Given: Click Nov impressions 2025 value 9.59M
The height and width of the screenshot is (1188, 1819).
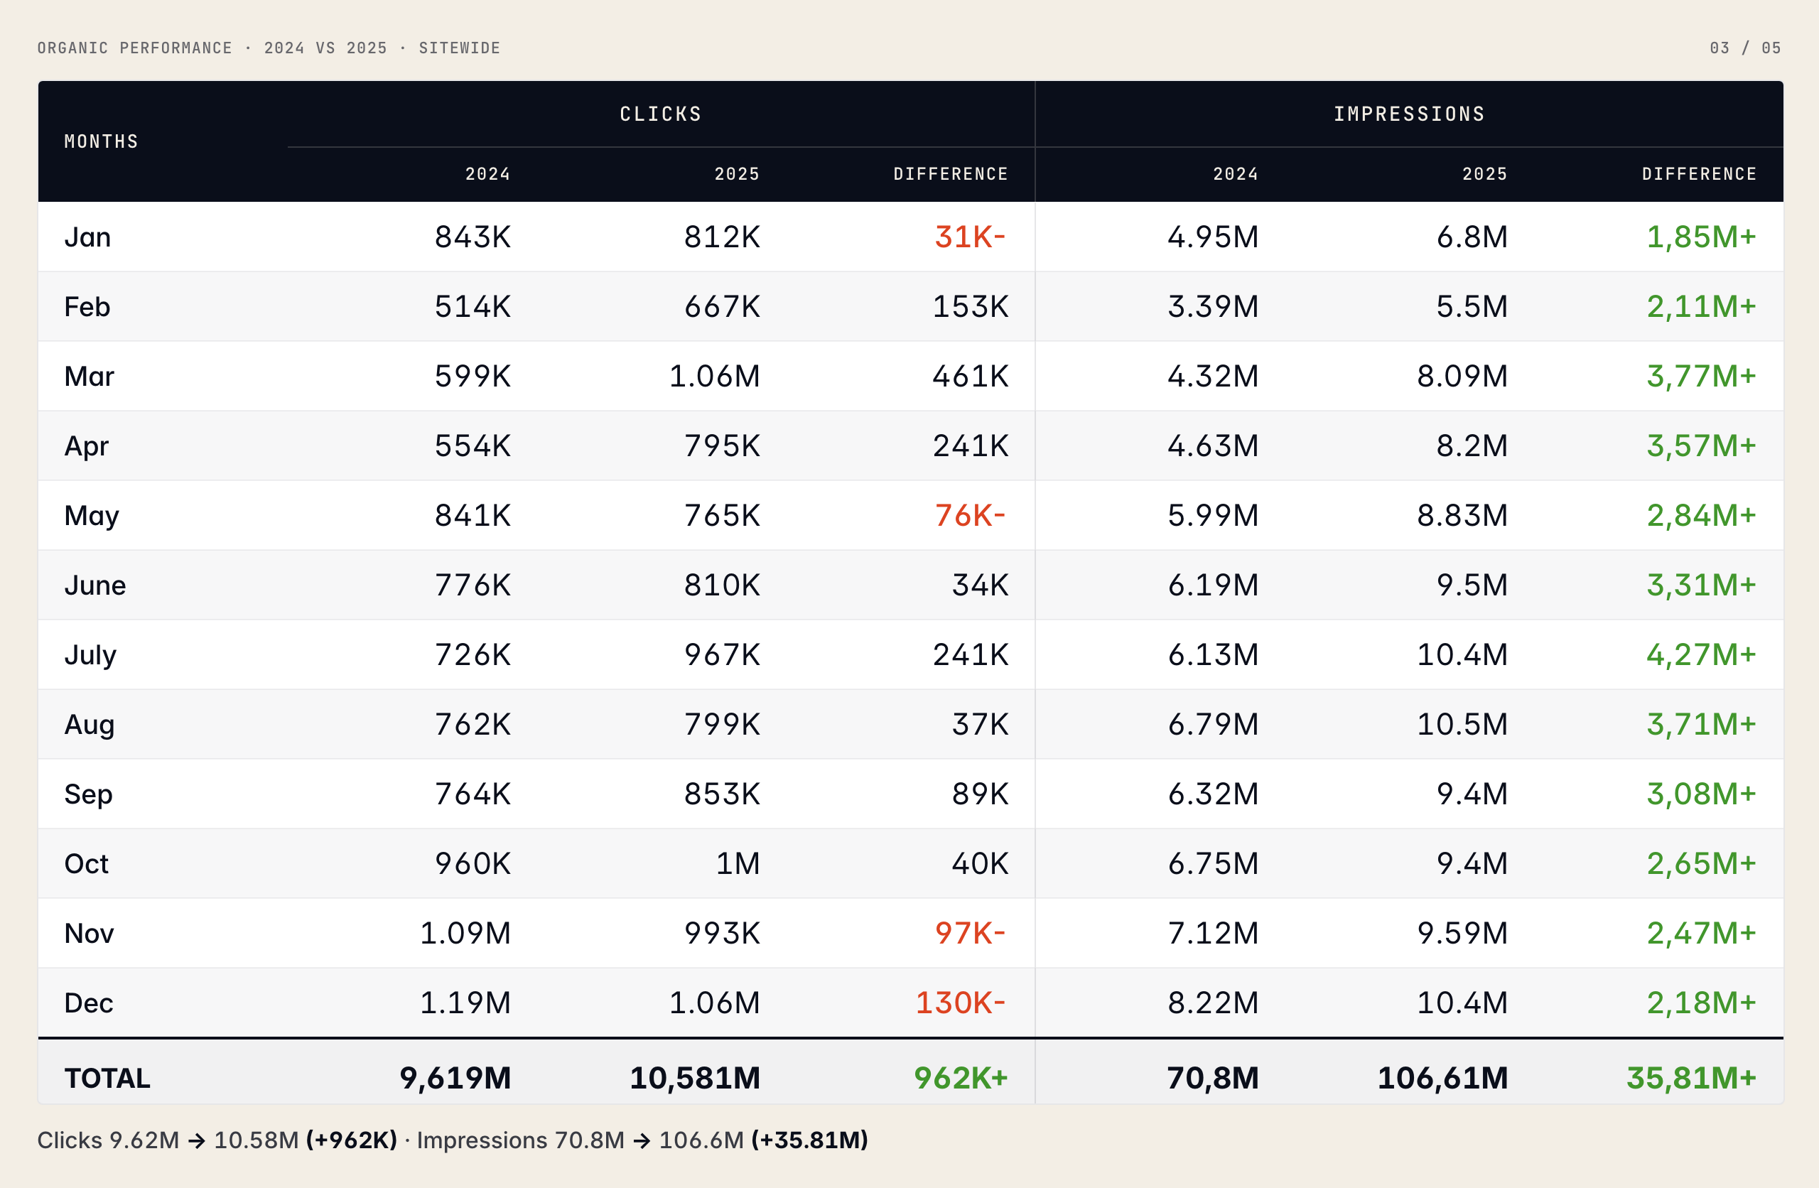Looking at the screenshot, I should click(x=1462, y=933).
